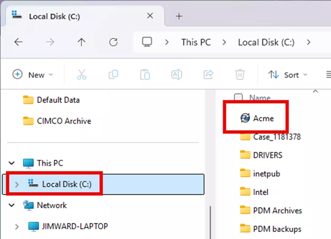
Task: Select Local Disk (C:) in navigation pane
Action: [x=103, y=184]
